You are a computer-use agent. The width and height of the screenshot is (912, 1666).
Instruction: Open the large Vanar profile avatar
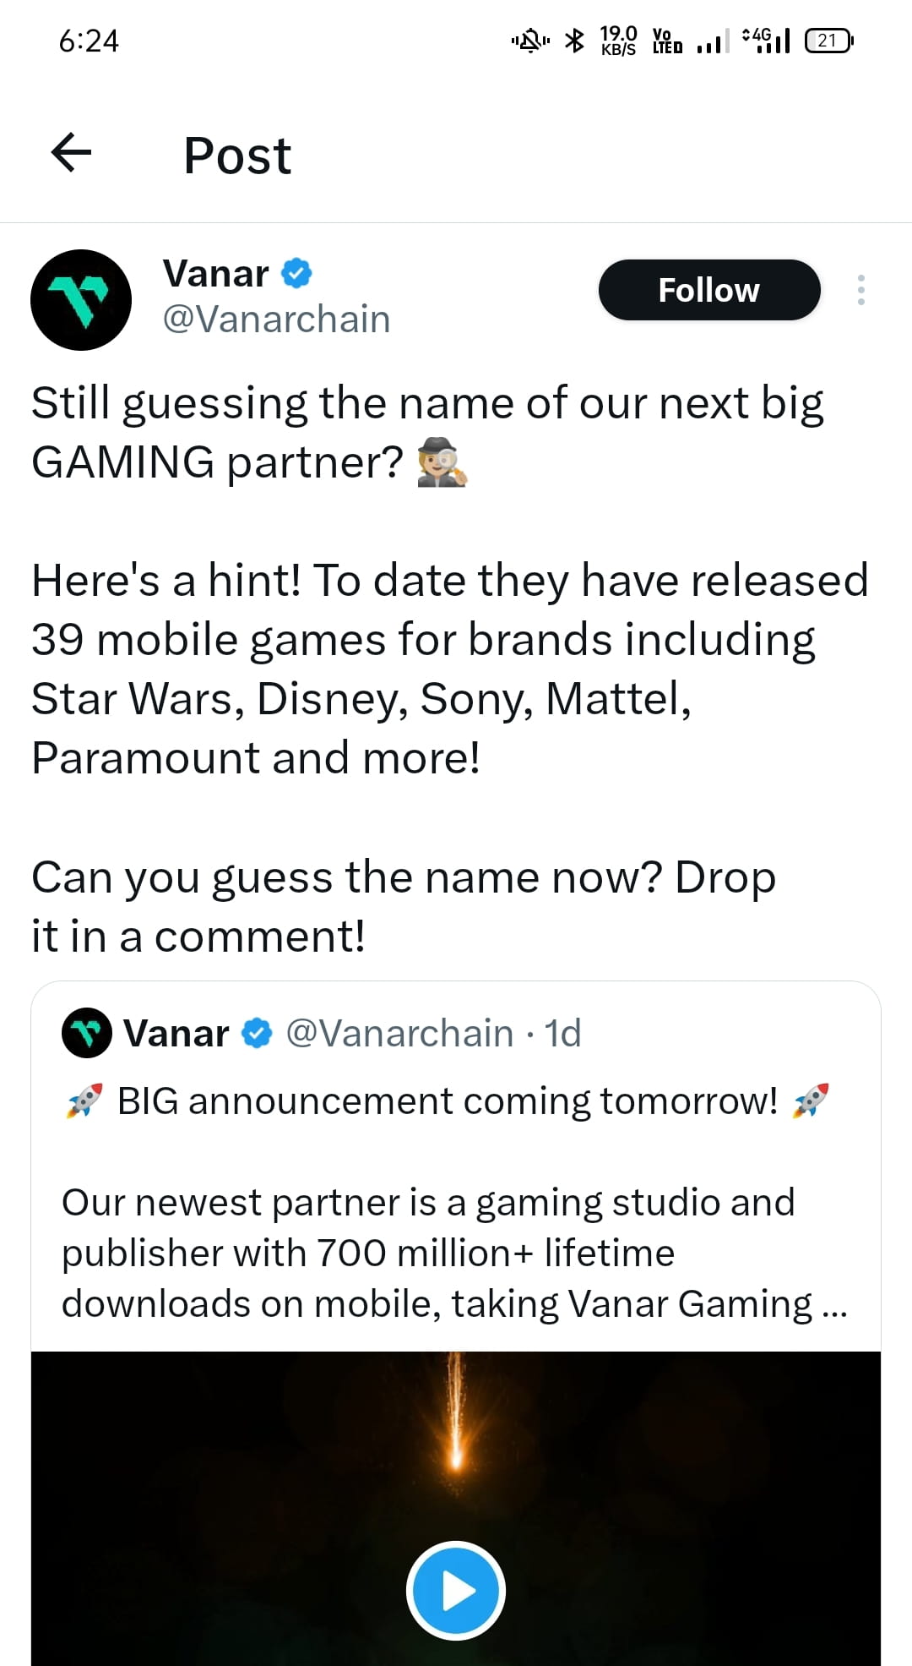pos(81,300)
